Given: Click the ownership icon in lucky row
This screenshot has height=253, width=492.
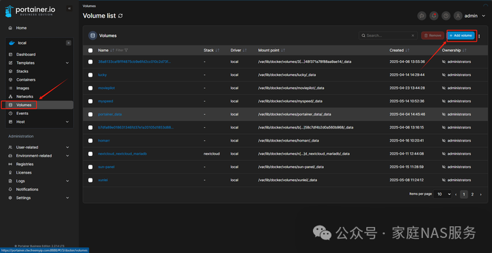Looking at the screenshot, I should 443,75.
